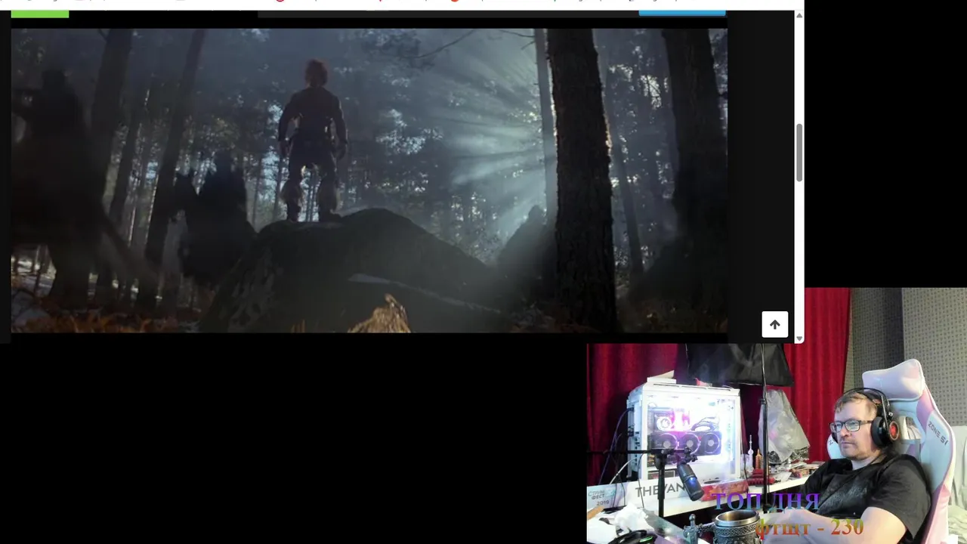The height and width of the screenshot is (544, 967).
Task: Click the scrollbar down arrow
Action: coord(799,338)
